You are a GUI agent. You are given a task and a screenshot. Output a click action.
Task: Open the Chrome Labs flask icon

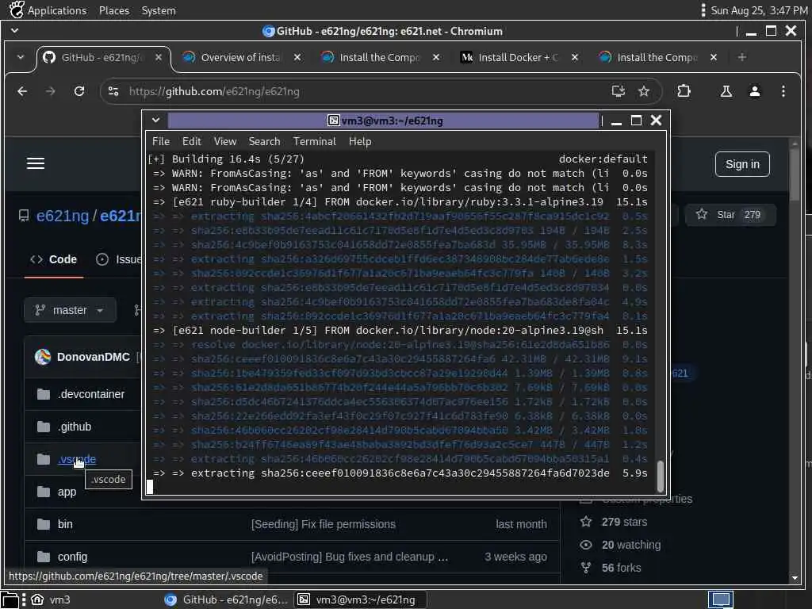click(726, 92)
